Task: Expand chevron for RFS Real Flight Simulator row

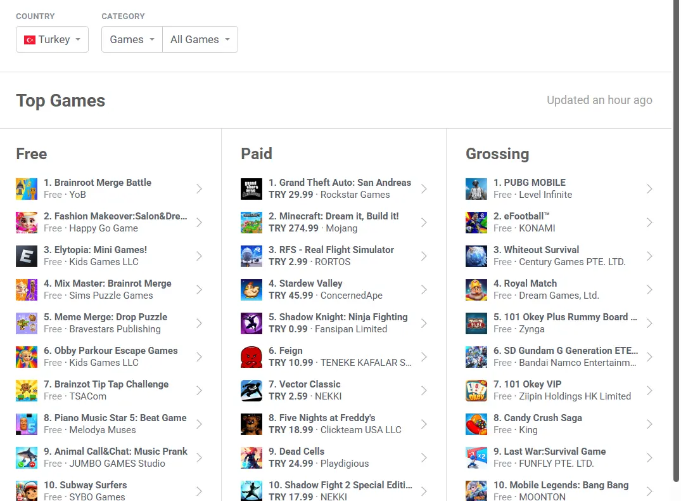Action: click(424, 256)
